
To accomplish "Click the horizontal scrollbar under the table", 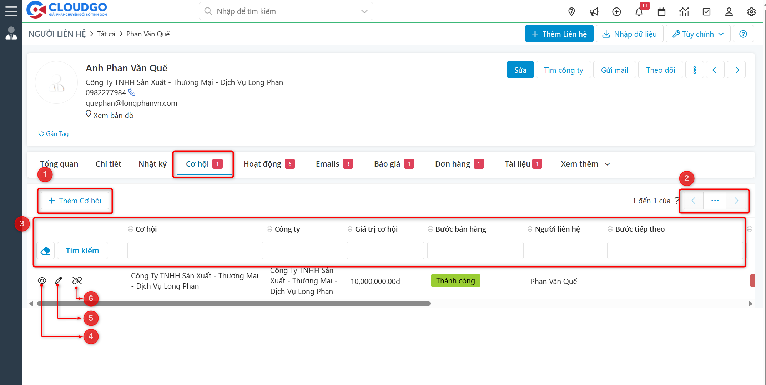I will coord(234,304).
